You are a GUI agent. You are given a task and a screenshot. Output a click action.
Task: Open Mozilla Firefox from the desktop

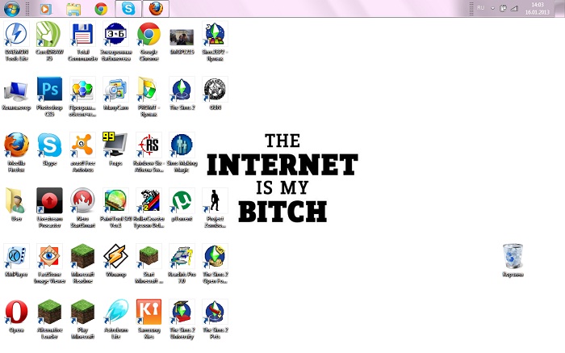coord(16,145)
